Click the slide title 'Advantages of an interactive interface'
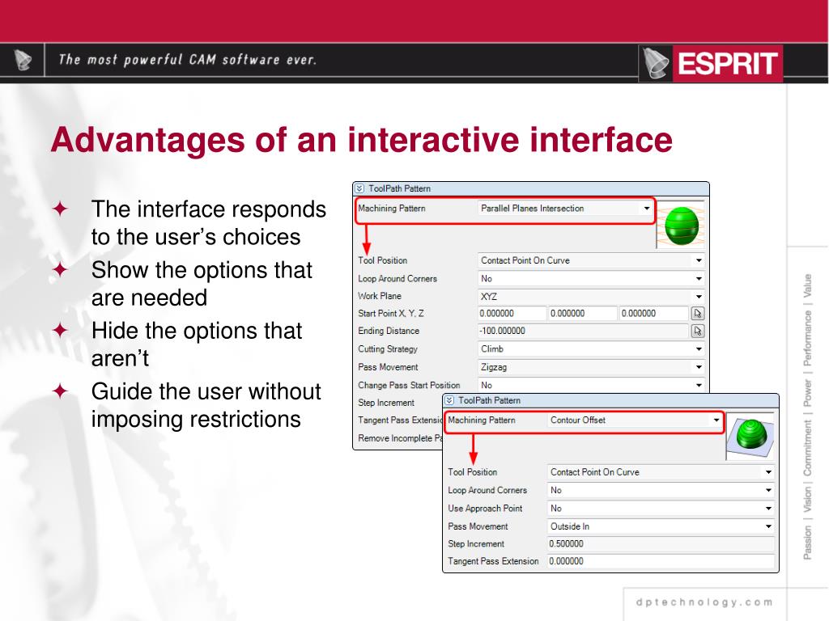 pyautogui.click(x=362, y=139)
